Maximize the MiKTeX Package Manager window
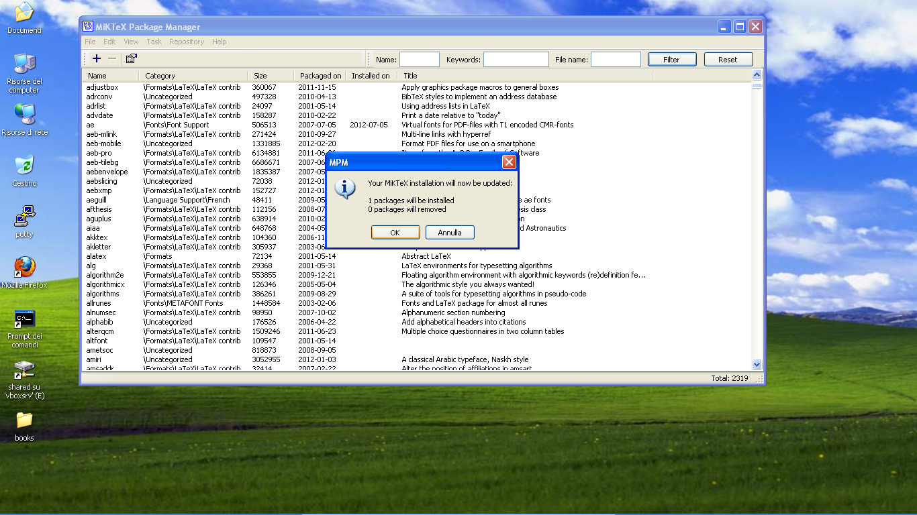The width and height of the screenshot is (917, 515). [740, 27]
